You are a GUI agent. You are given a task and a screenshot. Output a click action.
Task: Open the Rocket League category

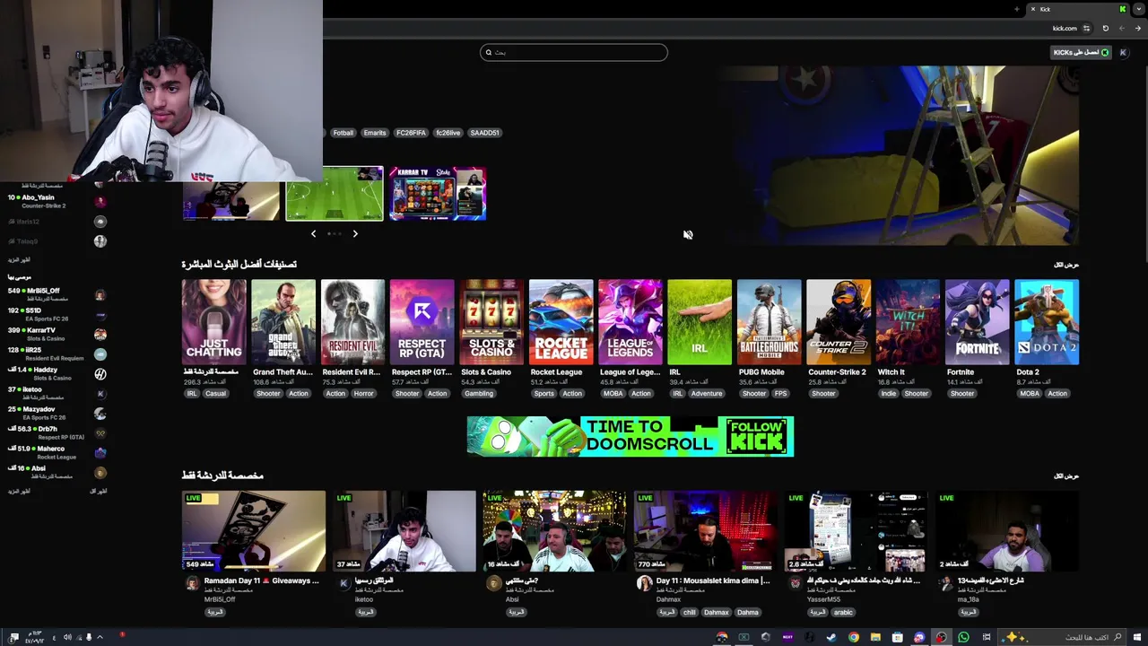pos(561,322)
